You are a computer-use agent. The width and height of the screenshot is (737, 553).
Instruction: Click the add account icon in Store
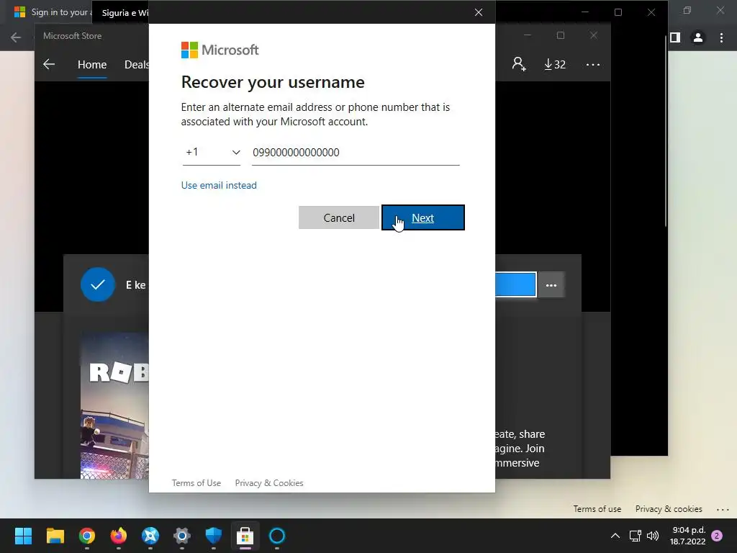coord(519,64)
